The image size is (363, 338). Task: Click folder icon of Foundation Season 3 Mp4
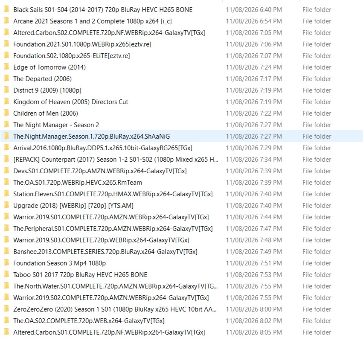tap(6, 263)
